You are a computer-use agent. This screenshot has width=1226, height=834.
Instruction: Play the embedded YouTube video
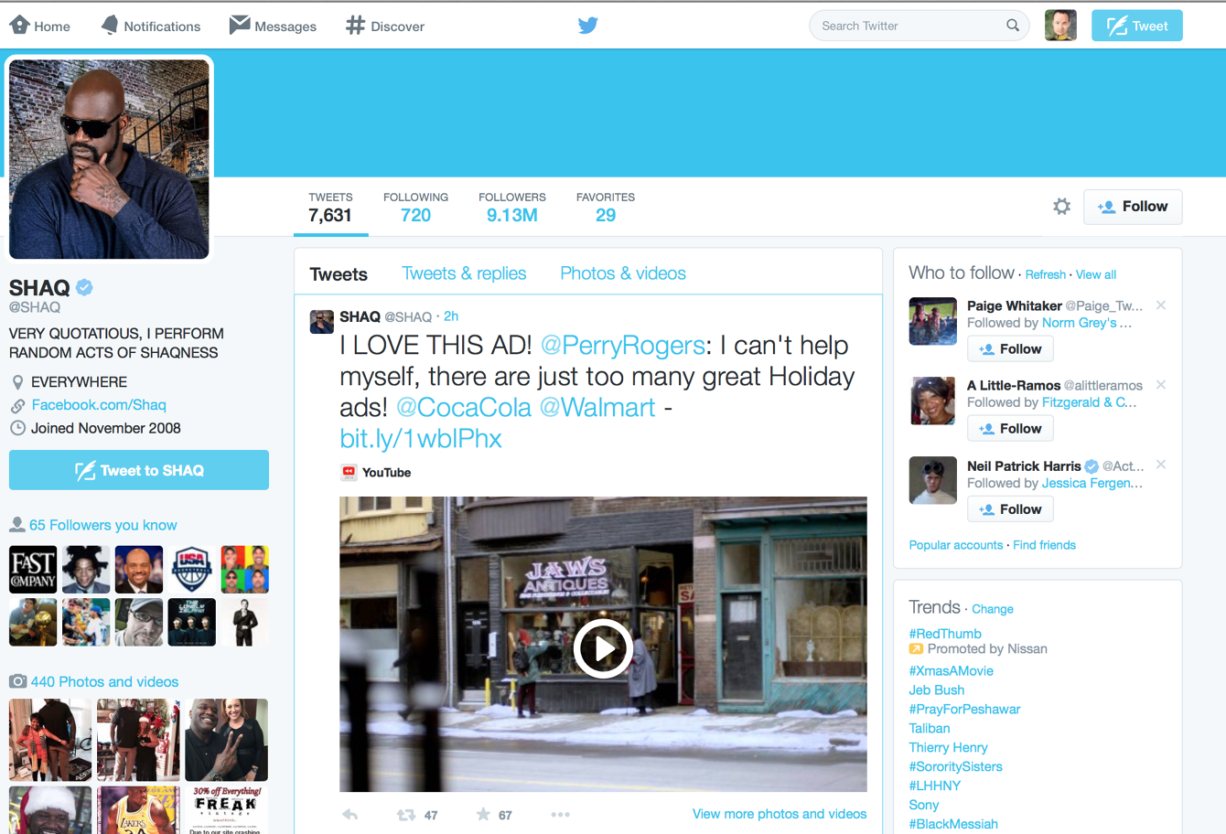pos(603,648)
